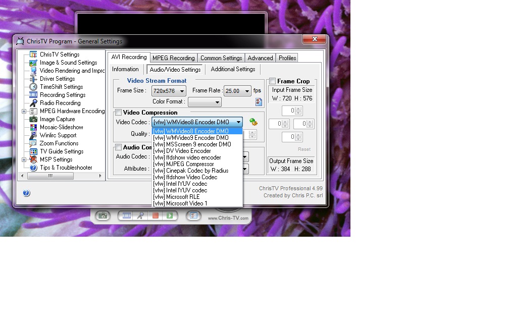
Task: Close the General Settings dialog
Action: pos(314,39)
